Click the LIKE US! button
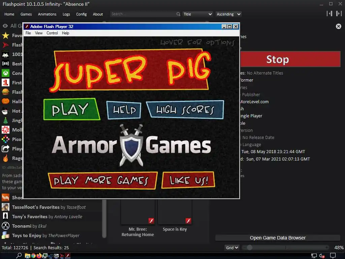Screen dimensions: 345x259 click(x=188, y=180)
